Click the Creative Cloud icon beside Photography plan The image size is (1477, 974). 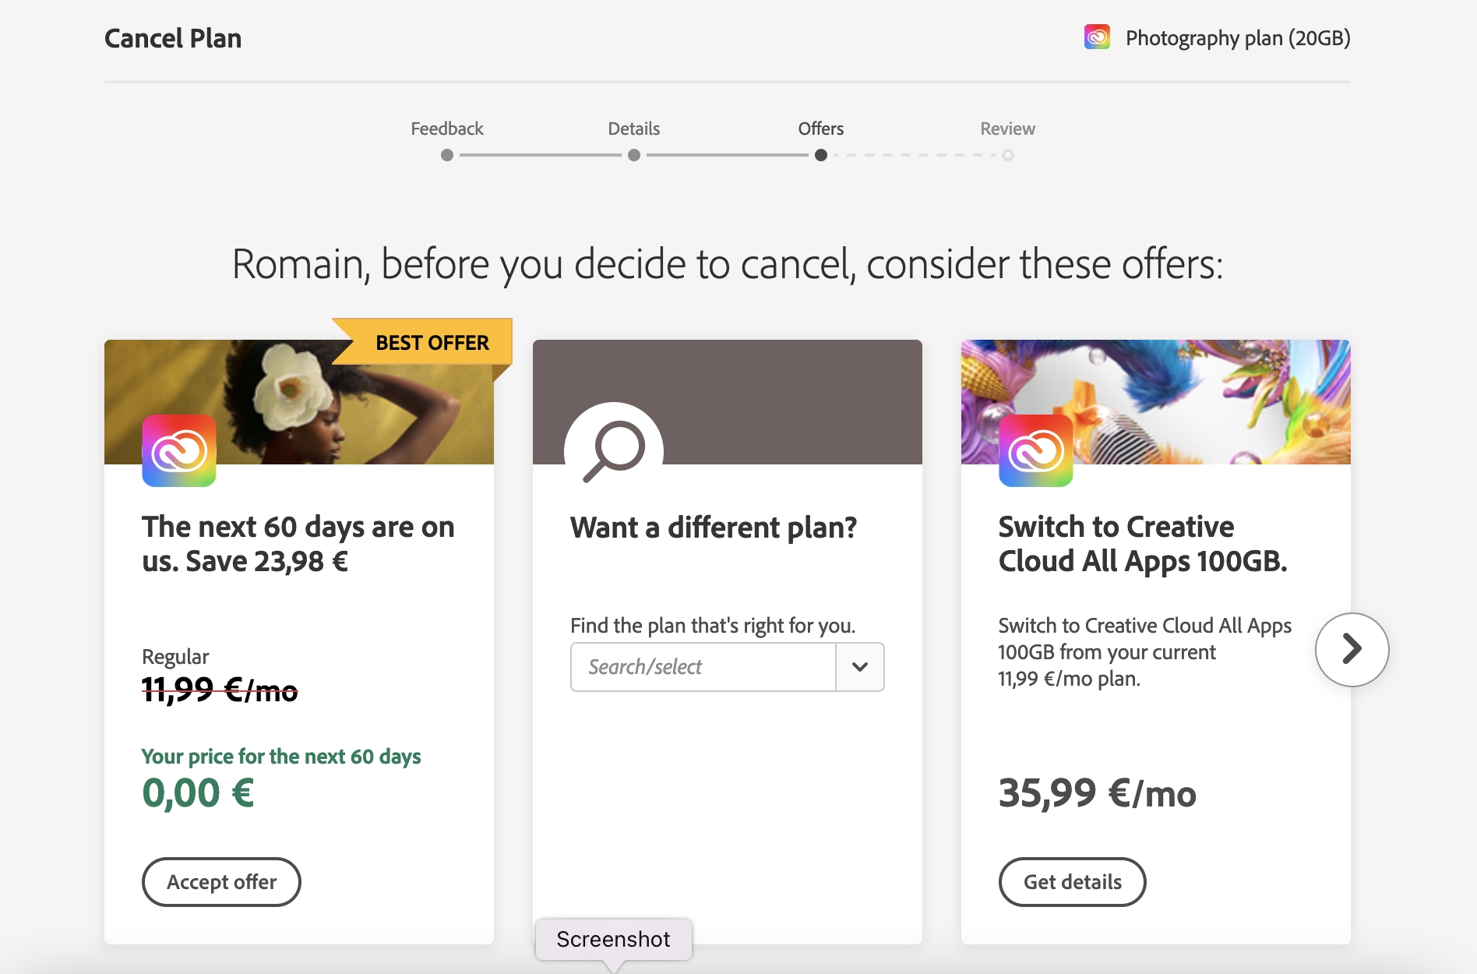[1097, 37]
